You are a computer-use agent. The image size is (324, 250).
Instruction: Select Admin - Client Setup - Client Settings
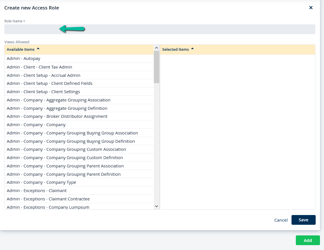tap(43, 92)
